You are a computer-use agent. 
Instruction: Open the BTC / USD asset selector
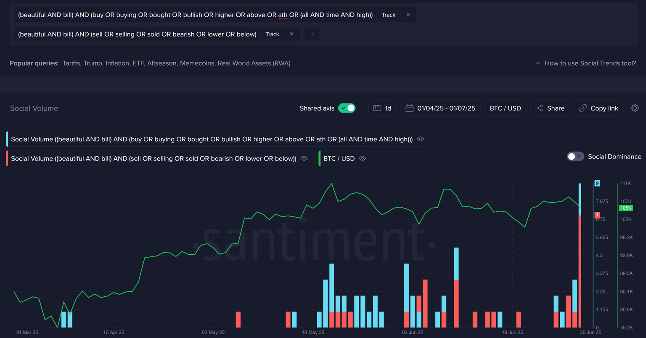tap(505, 108)
